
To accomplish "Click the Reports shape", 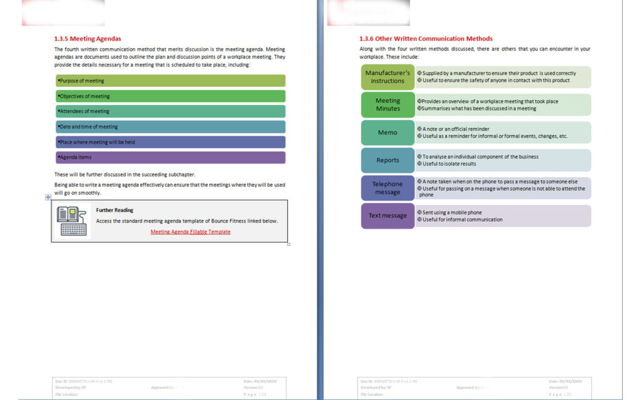I will point(387,160).
